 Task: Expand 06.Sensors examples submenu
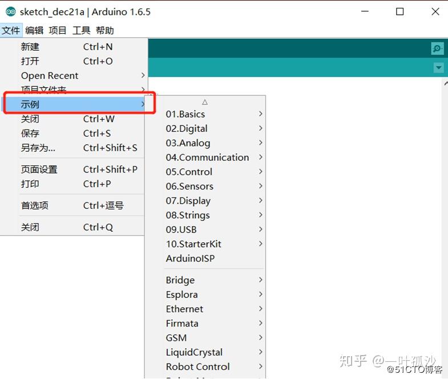205,186
